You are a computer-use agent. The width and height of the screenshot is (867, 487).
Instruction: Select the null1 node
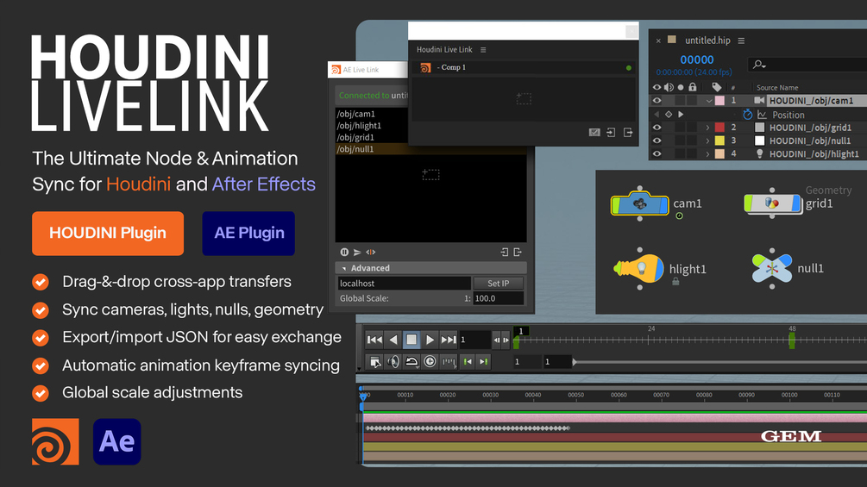[772, 268]
